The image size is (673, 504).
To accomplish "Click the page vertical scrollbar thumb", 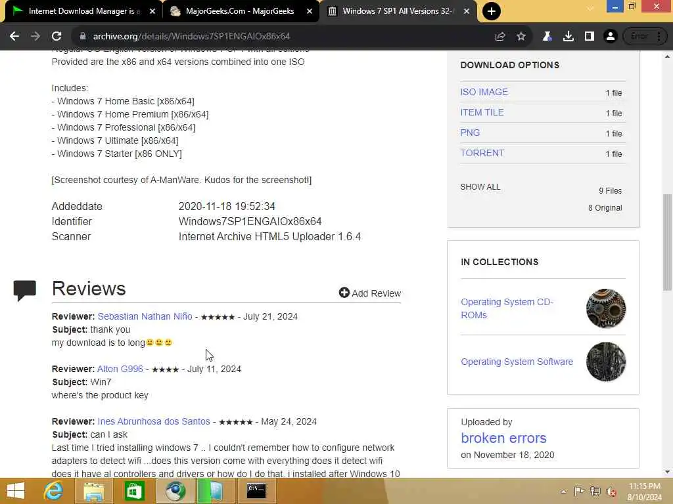I will pyautogui.click(x=667, y=242).
